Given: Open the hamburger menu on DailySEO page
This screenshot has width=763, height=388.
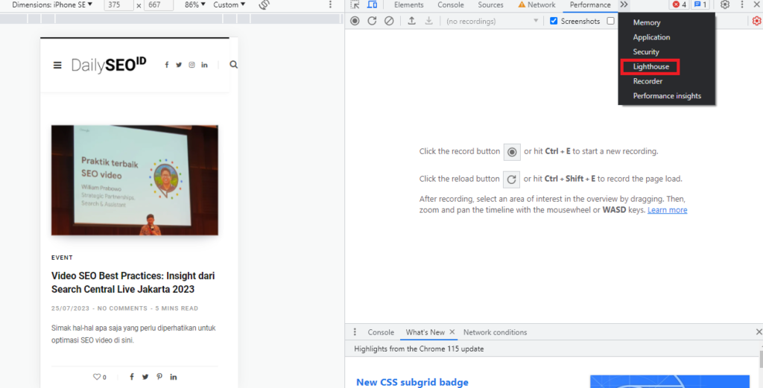Looking at the screenshot, I should coord(57,65).
